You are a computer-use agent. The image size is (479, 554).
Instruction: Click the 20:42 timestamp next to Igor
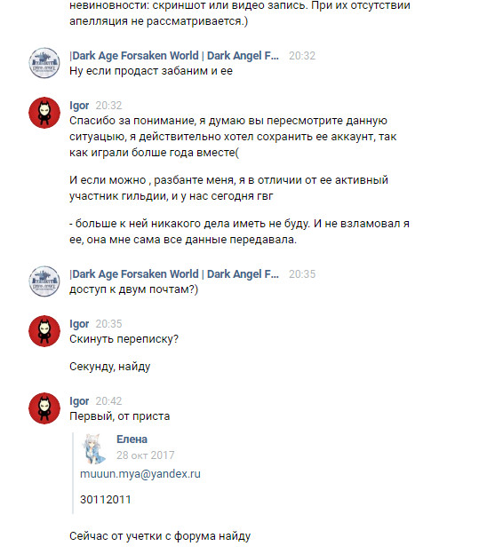tap(108, 401)
